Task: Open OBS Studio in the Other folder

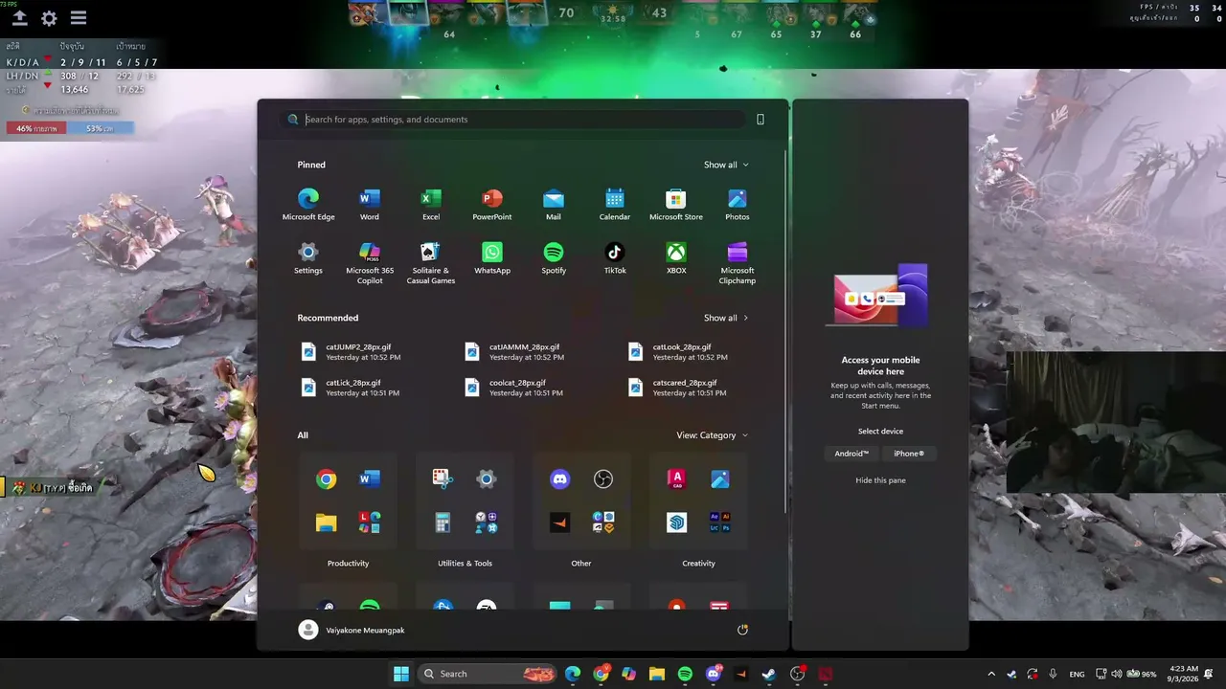Action: point(603,479)
